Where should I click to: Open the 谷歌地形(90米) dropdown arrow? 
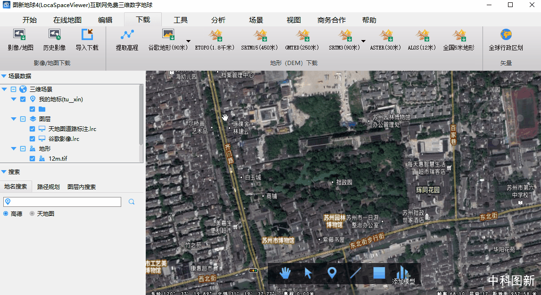click(x=188, y=41)
